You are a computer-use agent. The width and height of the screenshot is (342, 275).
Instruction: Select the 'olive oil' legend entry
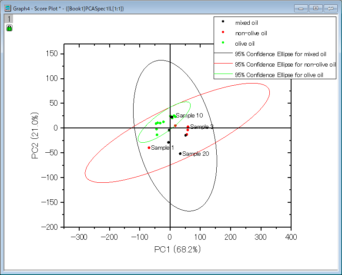click(245, 44)
